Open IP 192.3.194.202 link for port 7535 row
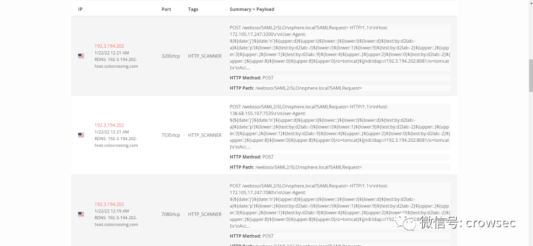 [109, 125]
